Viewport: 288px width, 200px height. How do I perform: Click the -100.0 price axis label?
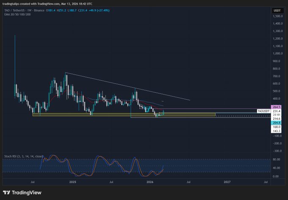(277, 136)
